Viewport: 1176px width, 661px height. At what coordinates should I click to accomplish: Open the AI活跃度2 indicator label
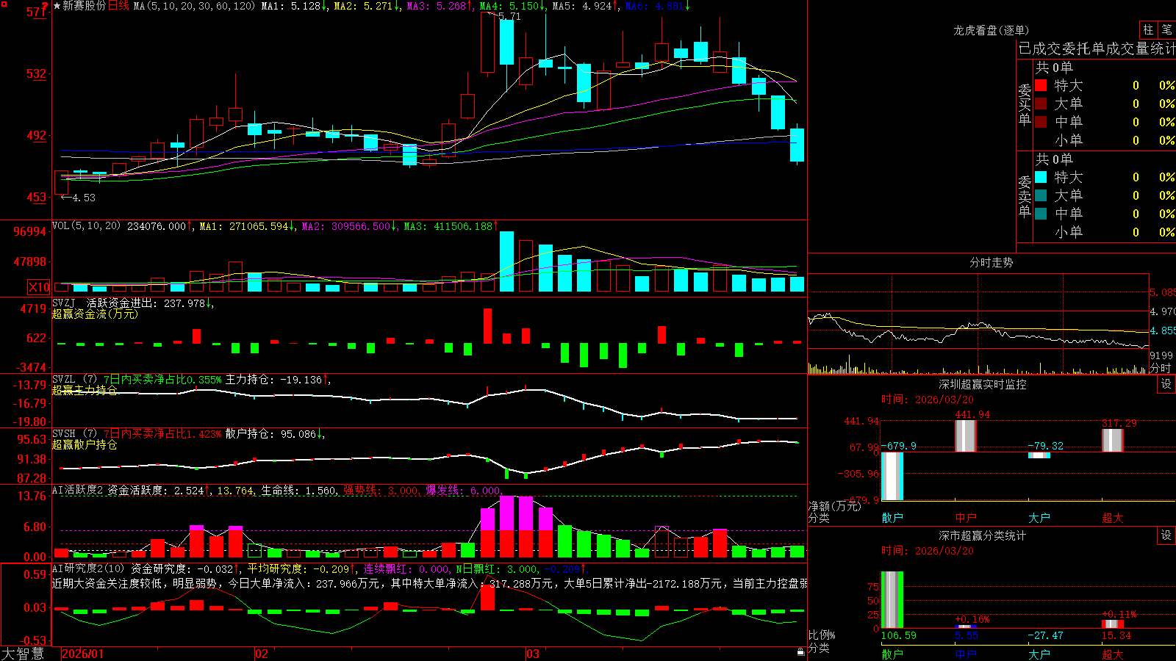coord(77,490)
